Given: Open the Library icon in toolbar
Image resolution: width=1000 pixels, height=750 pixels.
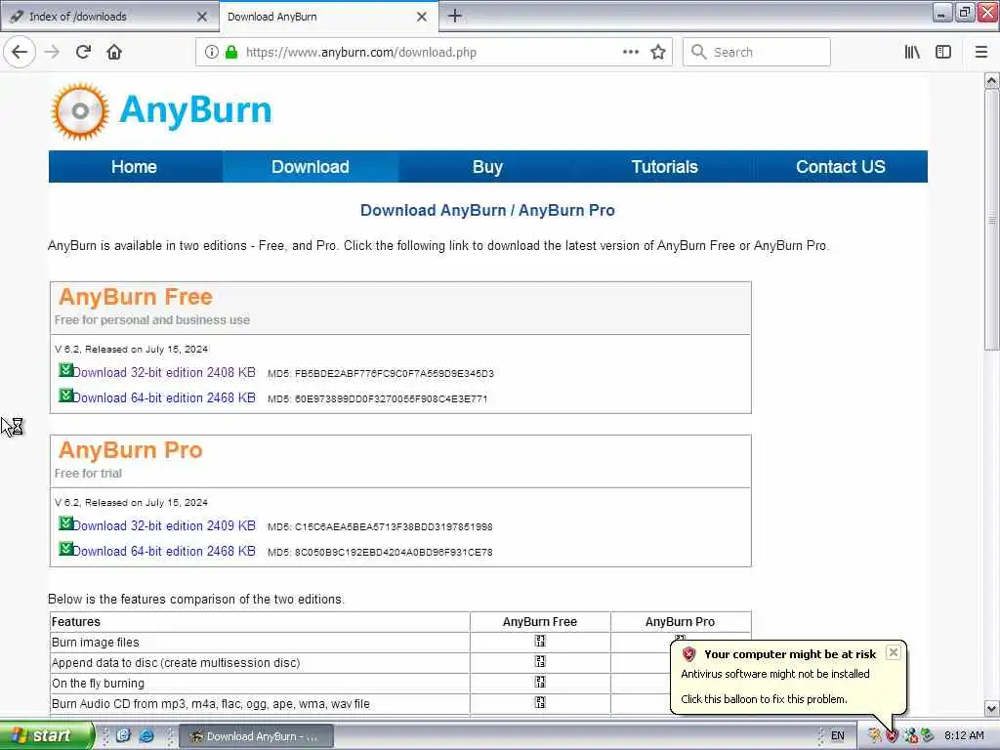Looking at the screenshot, I should click(912, 53).
